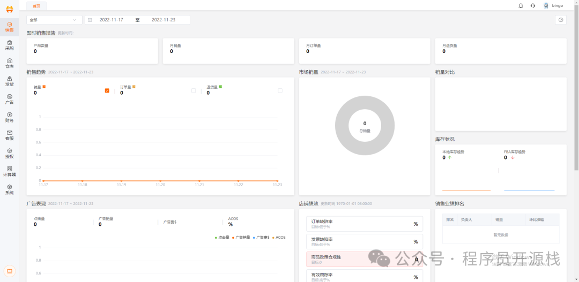Click the 11.23 data point on sales chart
The height and width of the screenshot is (282, 579).
[277, 181]
